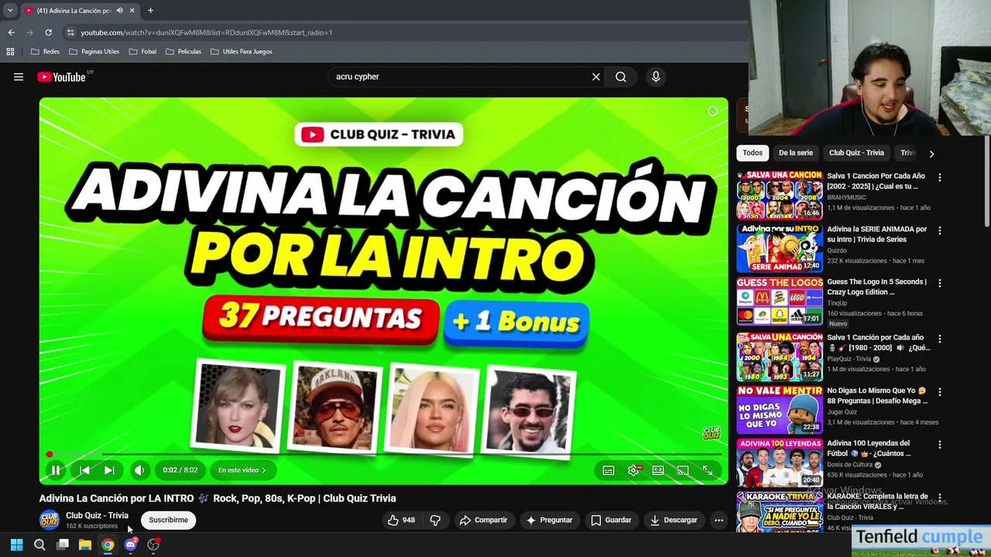The width and height of the screenshot is (991, 557).
Task: Open the Chrome tab search dropdown arrow
Action: 10,11
